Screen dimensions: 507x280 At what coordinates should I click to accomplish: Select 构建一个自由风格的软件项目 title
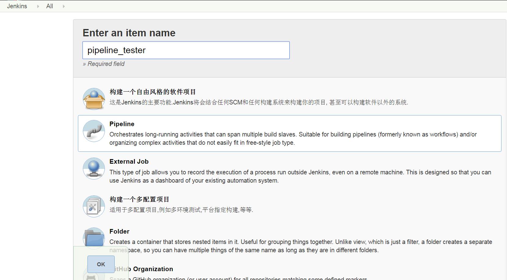pyautogui.click(x=153, y=92)
